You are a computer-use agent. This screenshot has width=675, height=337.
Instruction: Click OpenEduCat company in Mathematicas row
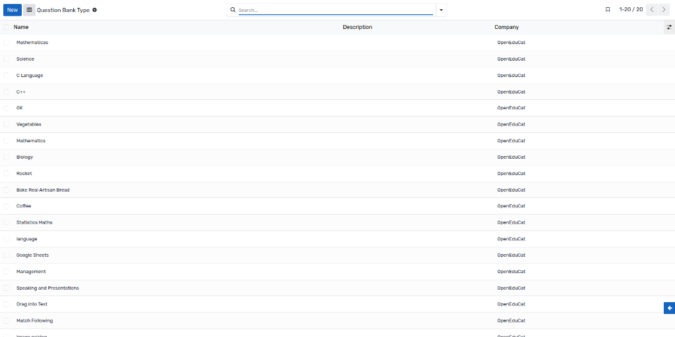coord(512,43)
